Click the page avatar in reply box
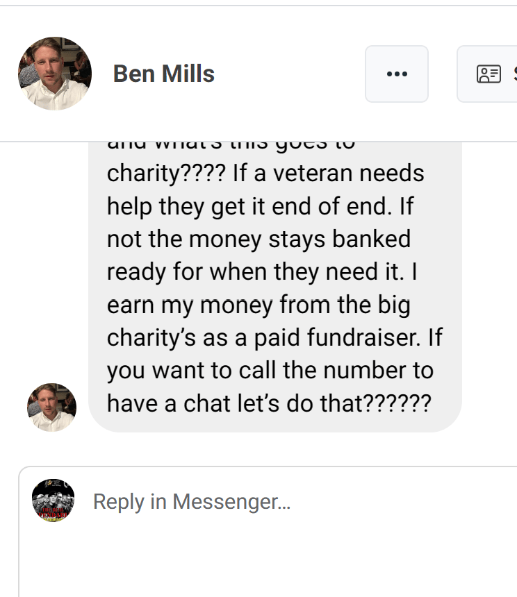The image size is (517, 597). (x=53, y=501)
